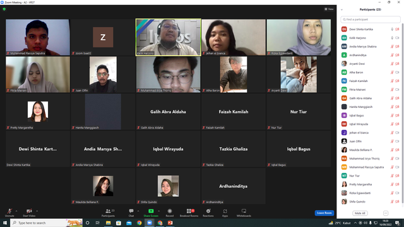Click Fitria Mairani's camera icon in participant list

coord(397,90)
